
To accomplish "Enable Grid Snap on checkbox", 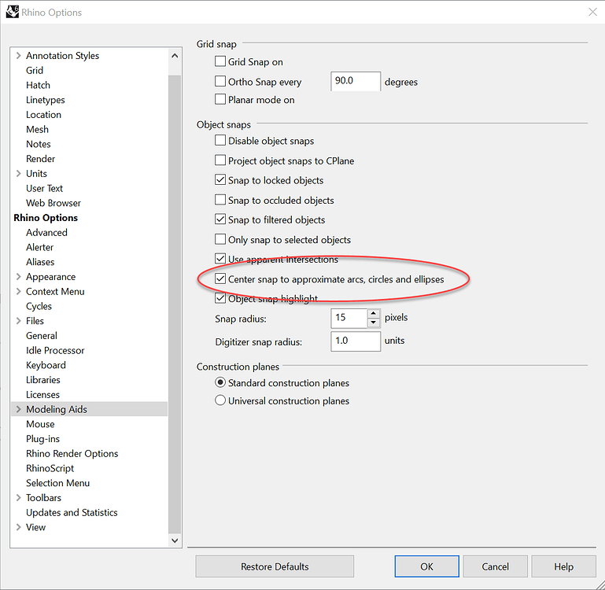I will pos(220,61).
